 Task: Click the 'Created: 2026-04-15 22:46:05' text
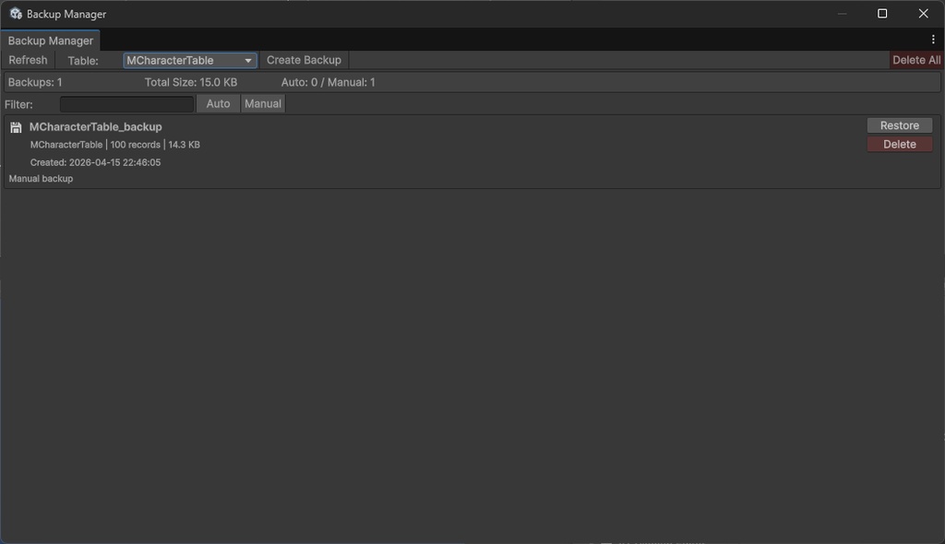[x=95, y=162]
